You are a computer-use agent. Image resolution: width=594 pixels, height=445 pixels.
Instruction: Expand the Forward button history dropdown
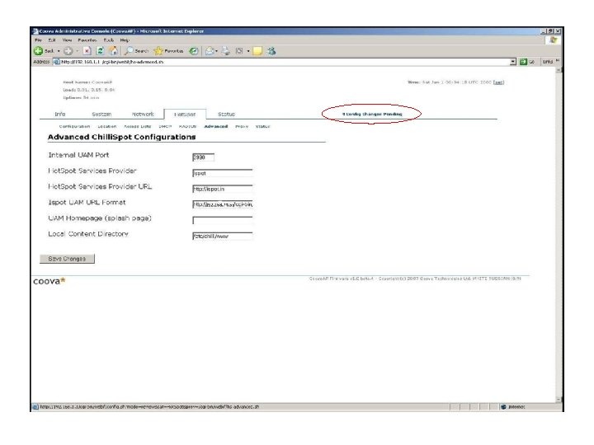[78, 51]
